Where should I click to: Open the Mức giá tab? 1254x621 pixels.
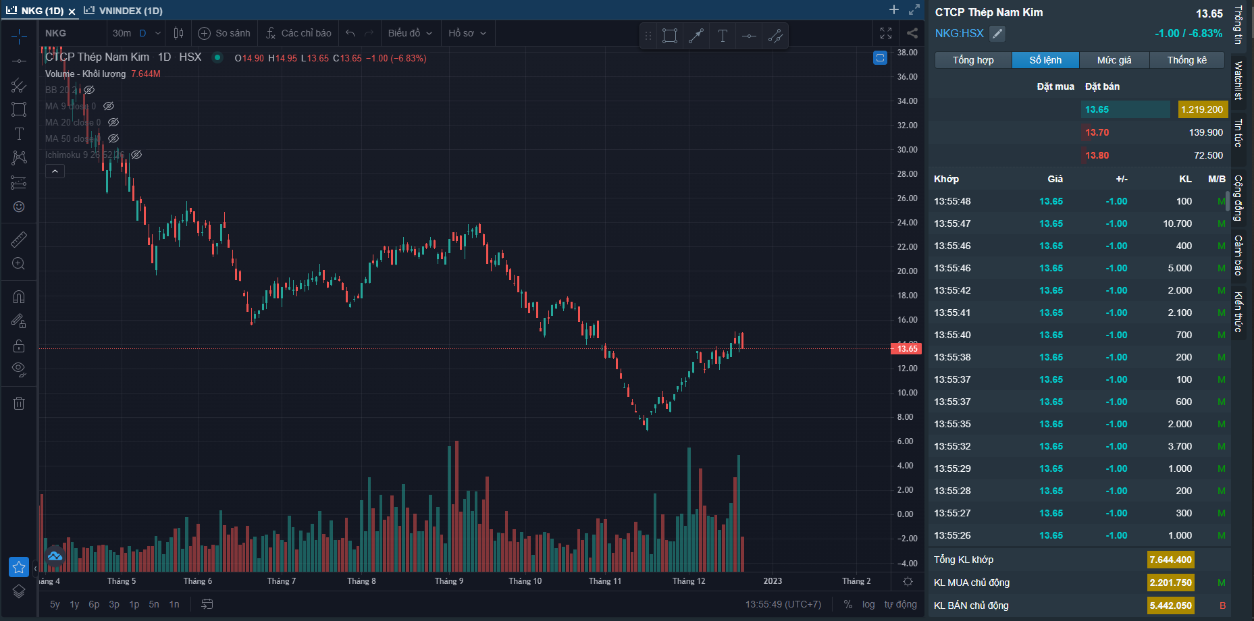(1114, 60)
